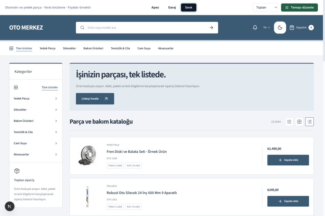Click the OTO MERKEZ logo

(26, 28)
